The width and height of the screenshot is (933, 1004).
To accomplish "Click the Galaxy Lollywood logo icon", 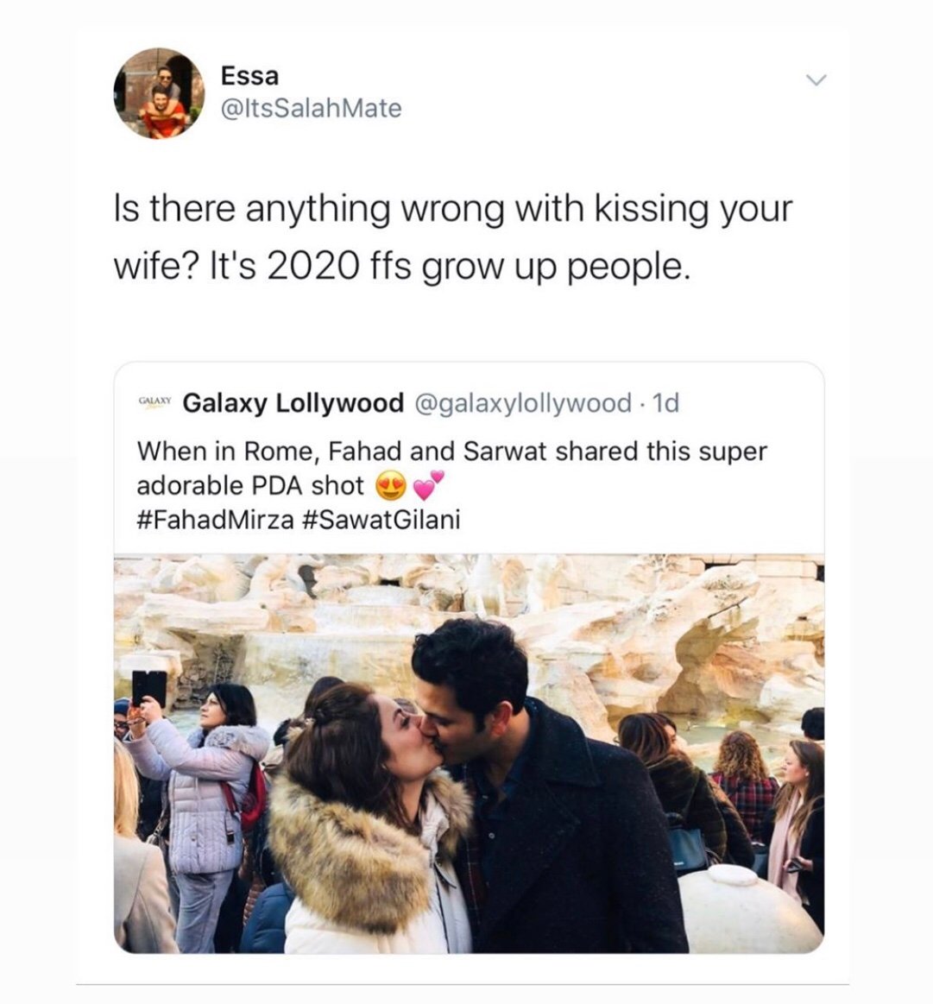I will (155, 402).
